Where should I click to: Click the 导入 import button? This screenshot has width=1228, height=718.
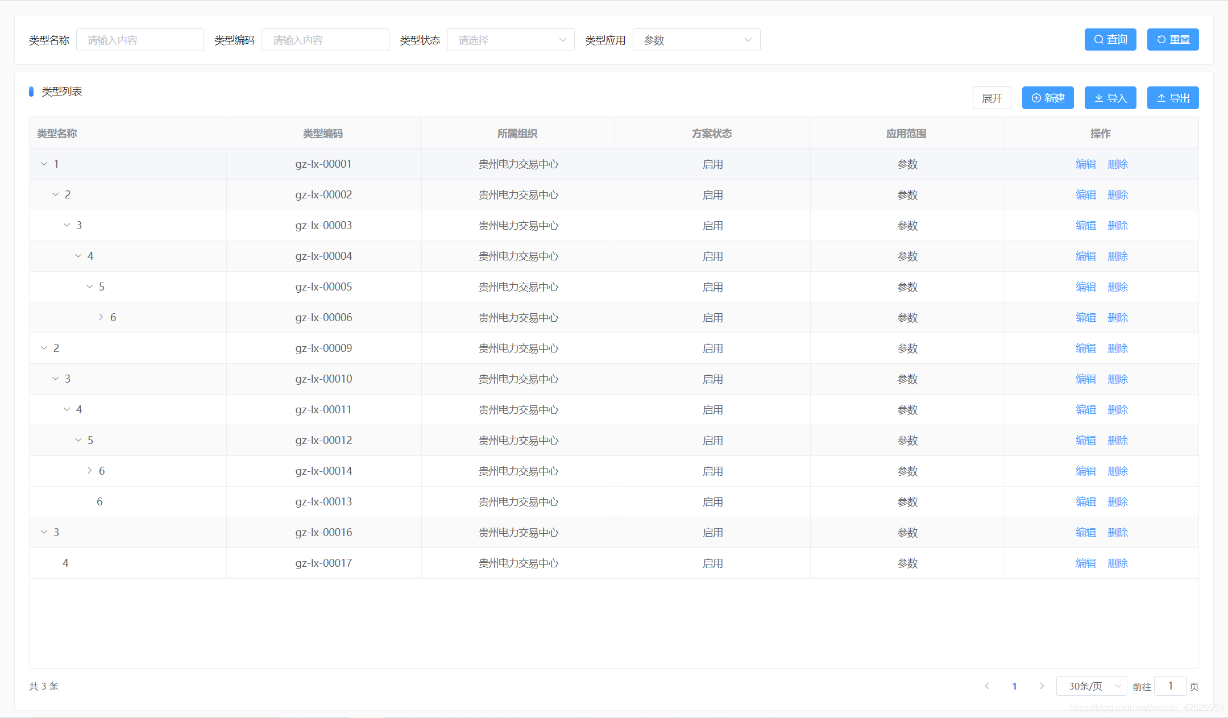[x=1110, y=98]
